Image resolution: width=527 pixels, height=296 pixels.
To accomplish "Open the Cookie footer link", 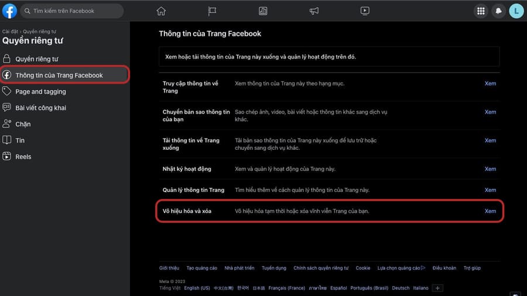I will click(x=363, y=268).
